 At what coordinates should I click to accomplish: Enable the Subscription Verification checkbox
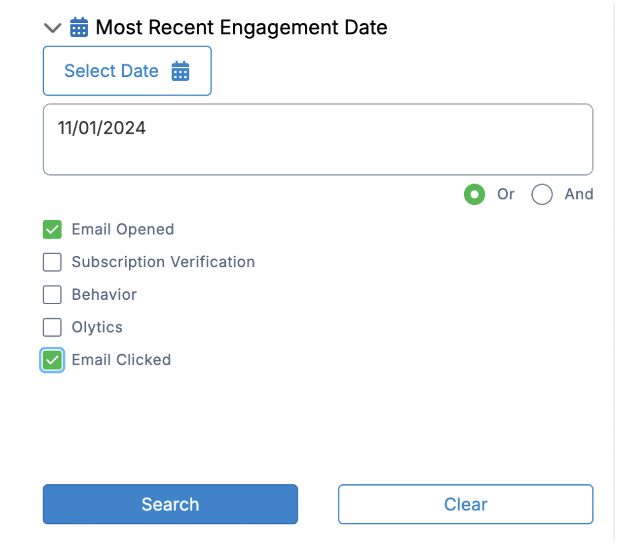tap(52, 262)
